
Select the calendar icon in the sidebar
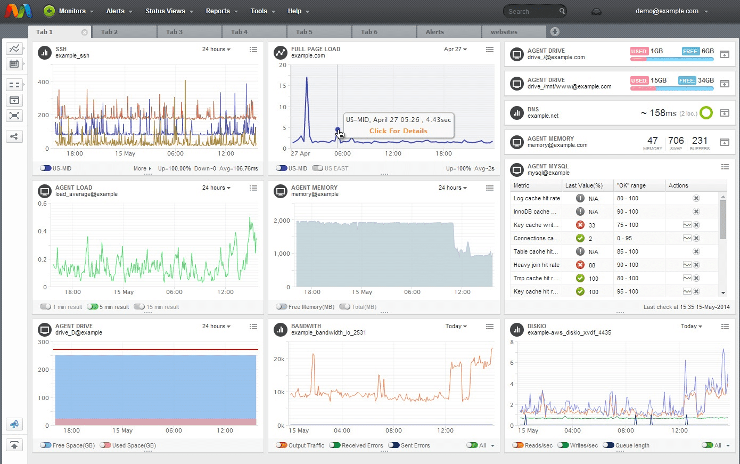(14, 64)
